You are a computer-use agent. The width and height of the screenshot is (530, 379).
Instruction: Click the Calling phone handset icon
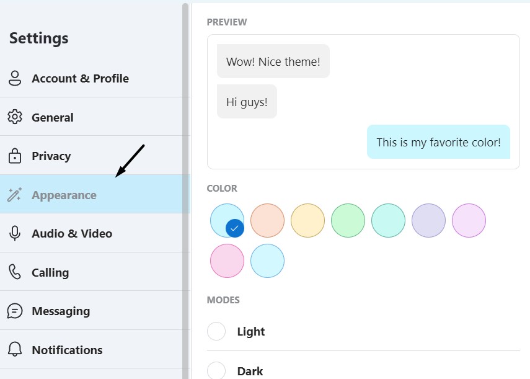tap(15, 272)
